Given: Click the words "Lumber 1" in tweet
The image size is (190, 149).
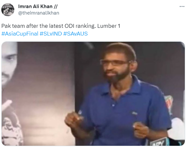Looking at the screenshot, I should [108, 26].
